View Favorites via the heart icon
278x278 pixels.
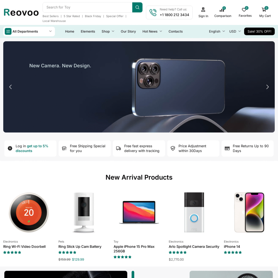pos(245,9)
